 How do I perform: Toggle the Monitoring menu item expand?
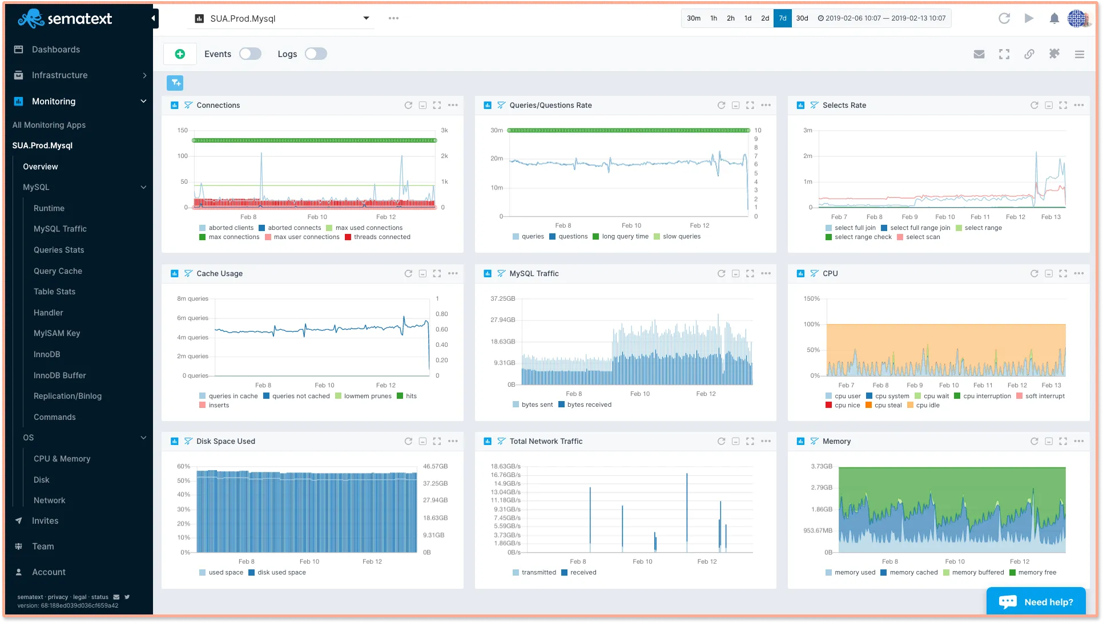(142, 100)
